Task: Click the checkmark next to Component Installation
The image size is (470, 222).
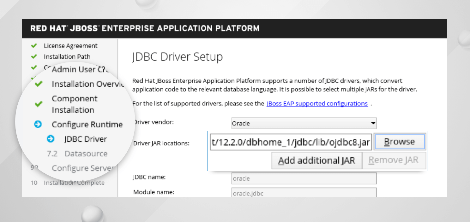Action: pos(39,104)
